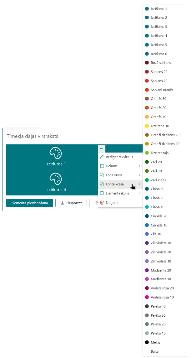This screenshot has height=358, width=192.
Task: Choose Ciāna 10 color
Action: (x=165, y=207)
